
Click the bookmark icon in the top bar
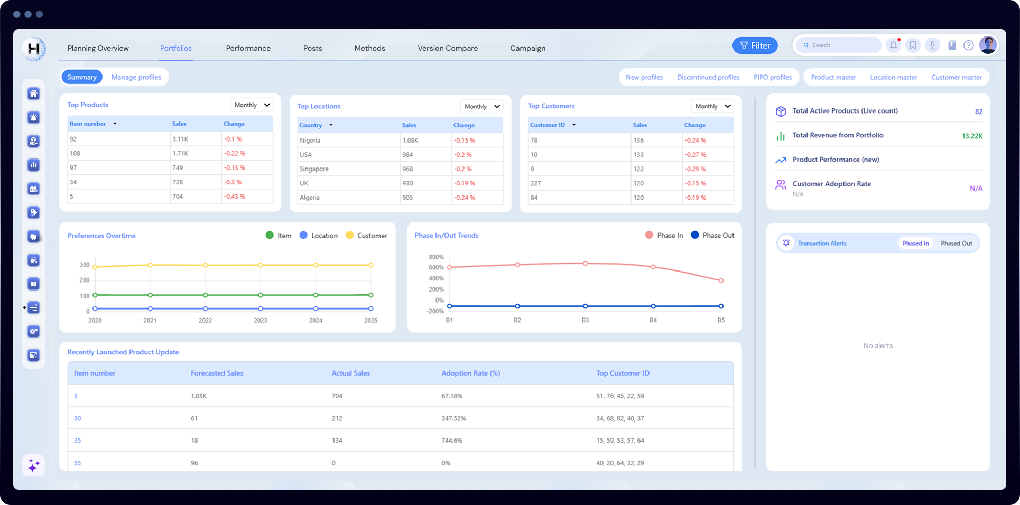tap(913, 45)
